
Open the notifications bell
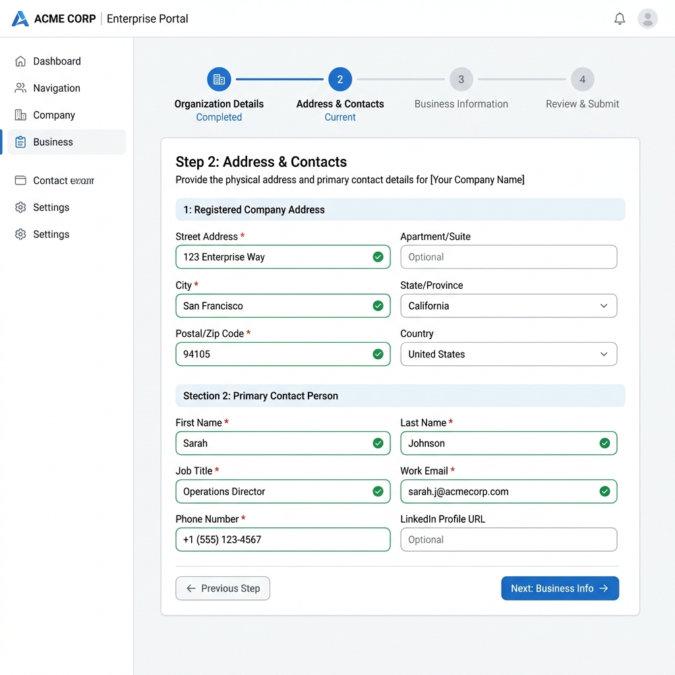pos(620,19)
